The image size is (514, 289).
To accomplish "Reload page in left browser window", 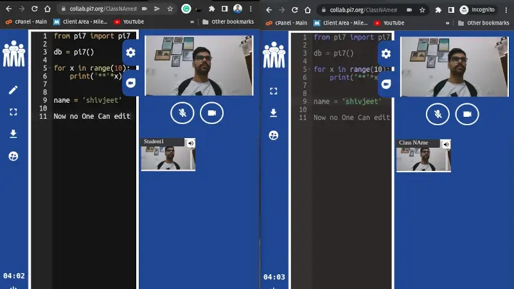I will 35,9.
